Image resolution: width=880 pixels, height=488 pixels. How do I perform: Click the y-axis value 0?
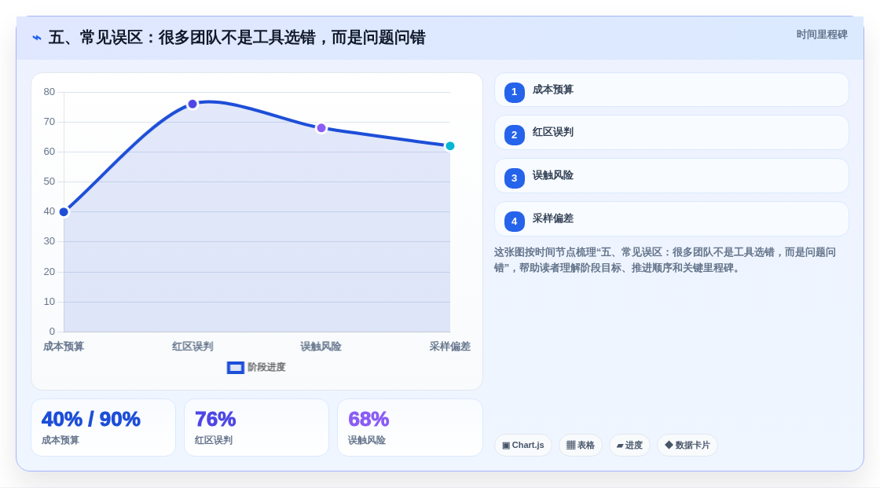tap(52, 332)
